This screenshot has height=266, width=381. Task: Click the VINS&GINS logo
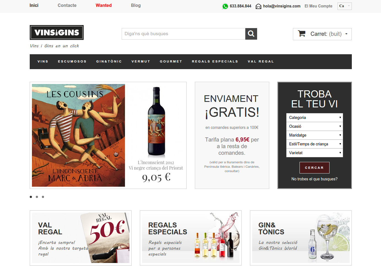[x=57, y=32]
